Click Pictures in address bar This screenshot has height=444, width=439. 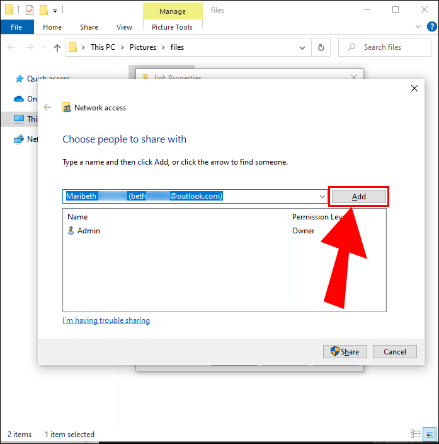[143, 47]
